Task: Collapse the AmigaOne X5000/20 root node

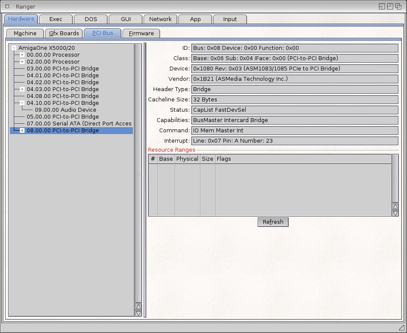Action: click(x=14, y=48)
